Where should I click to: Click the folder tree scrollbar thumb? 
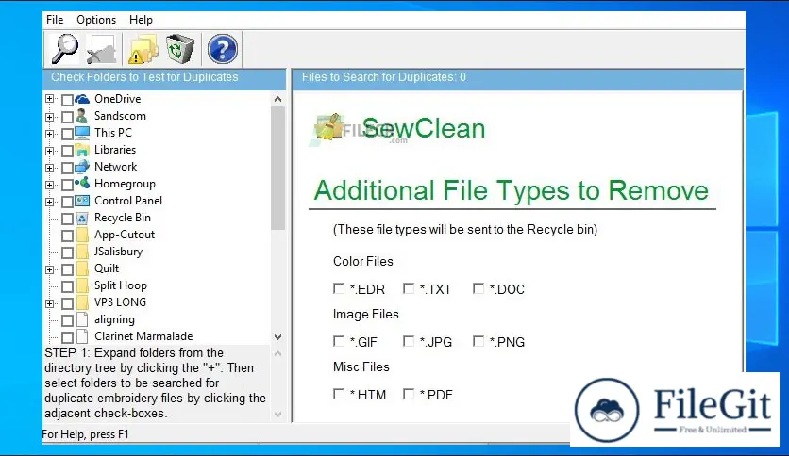click(277, 168)
